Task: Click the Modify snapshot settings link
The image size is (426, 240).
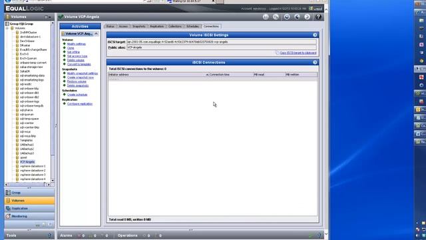Action: click(x=83, y=73)
